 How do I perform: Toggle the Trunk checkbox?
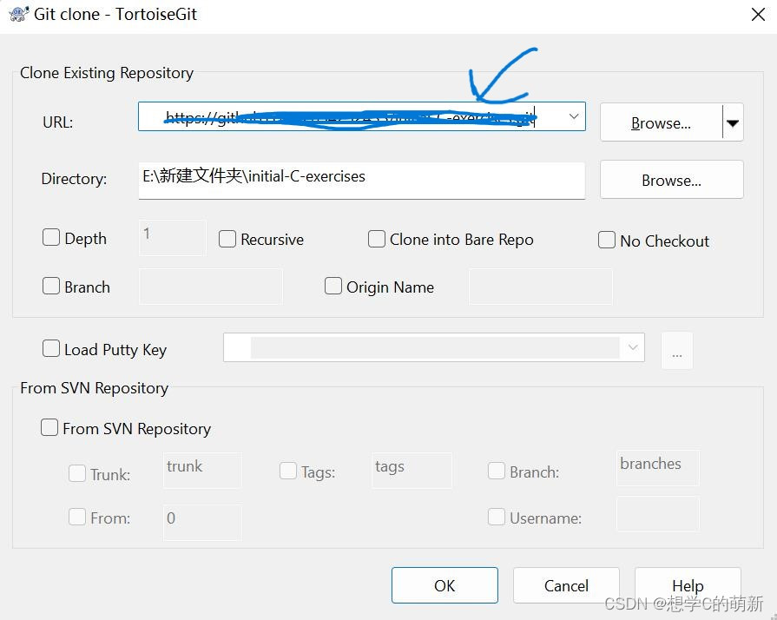coord(76,473)
